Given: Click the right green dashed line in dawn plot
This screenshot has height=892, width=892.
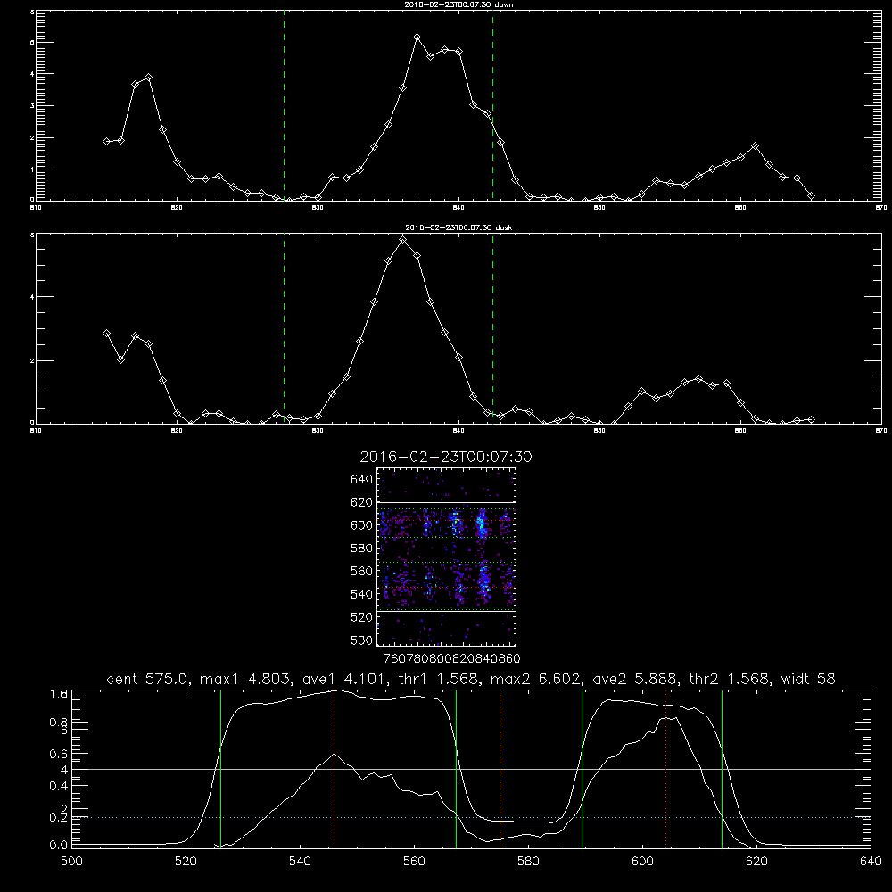Looking at the screenshot, I should pos(492,105).
